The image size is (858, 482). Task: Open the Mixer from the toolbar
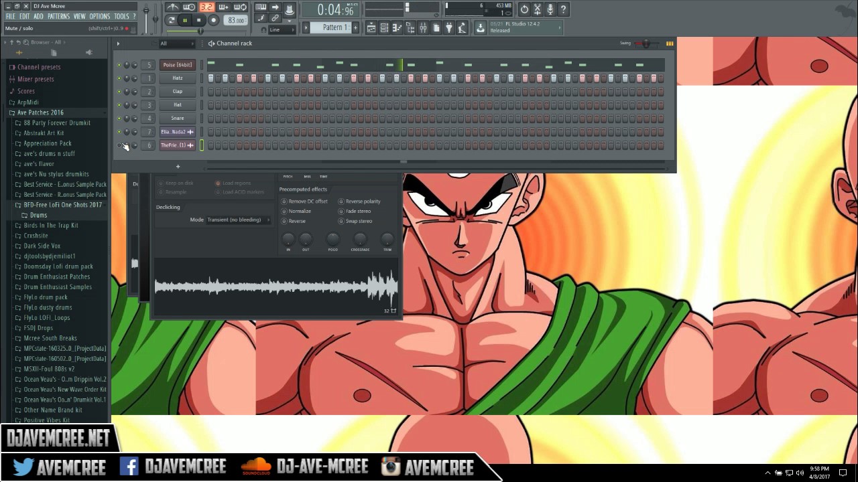point(423,27)
